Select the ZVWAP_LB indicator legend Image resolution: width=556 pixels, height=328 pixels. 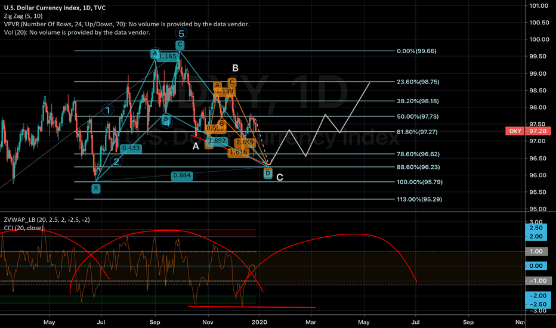pos(47,219)
